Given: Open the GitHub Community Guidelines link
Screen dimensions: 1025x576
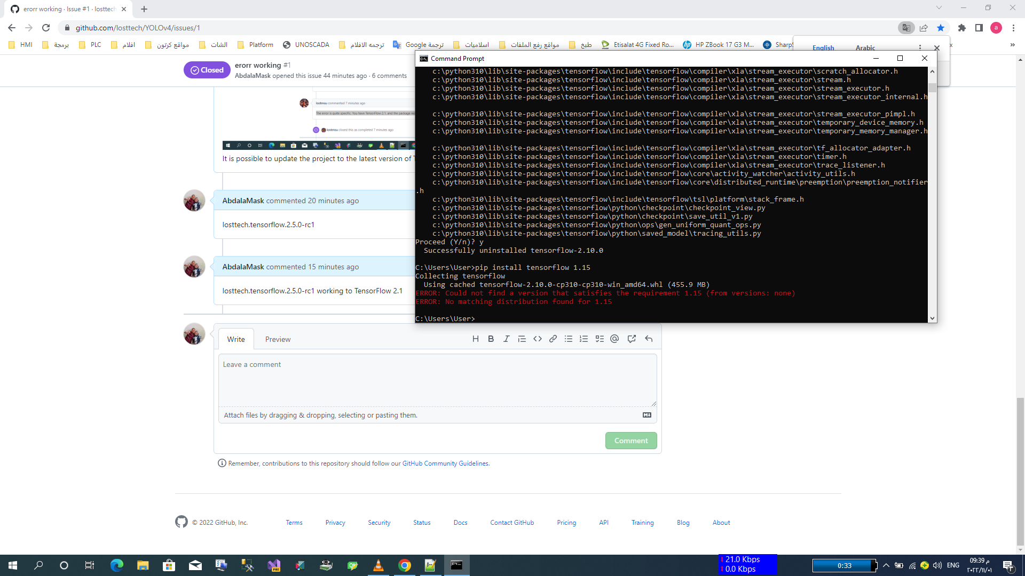Looking at the screenshot, I should tap(445, 463).
